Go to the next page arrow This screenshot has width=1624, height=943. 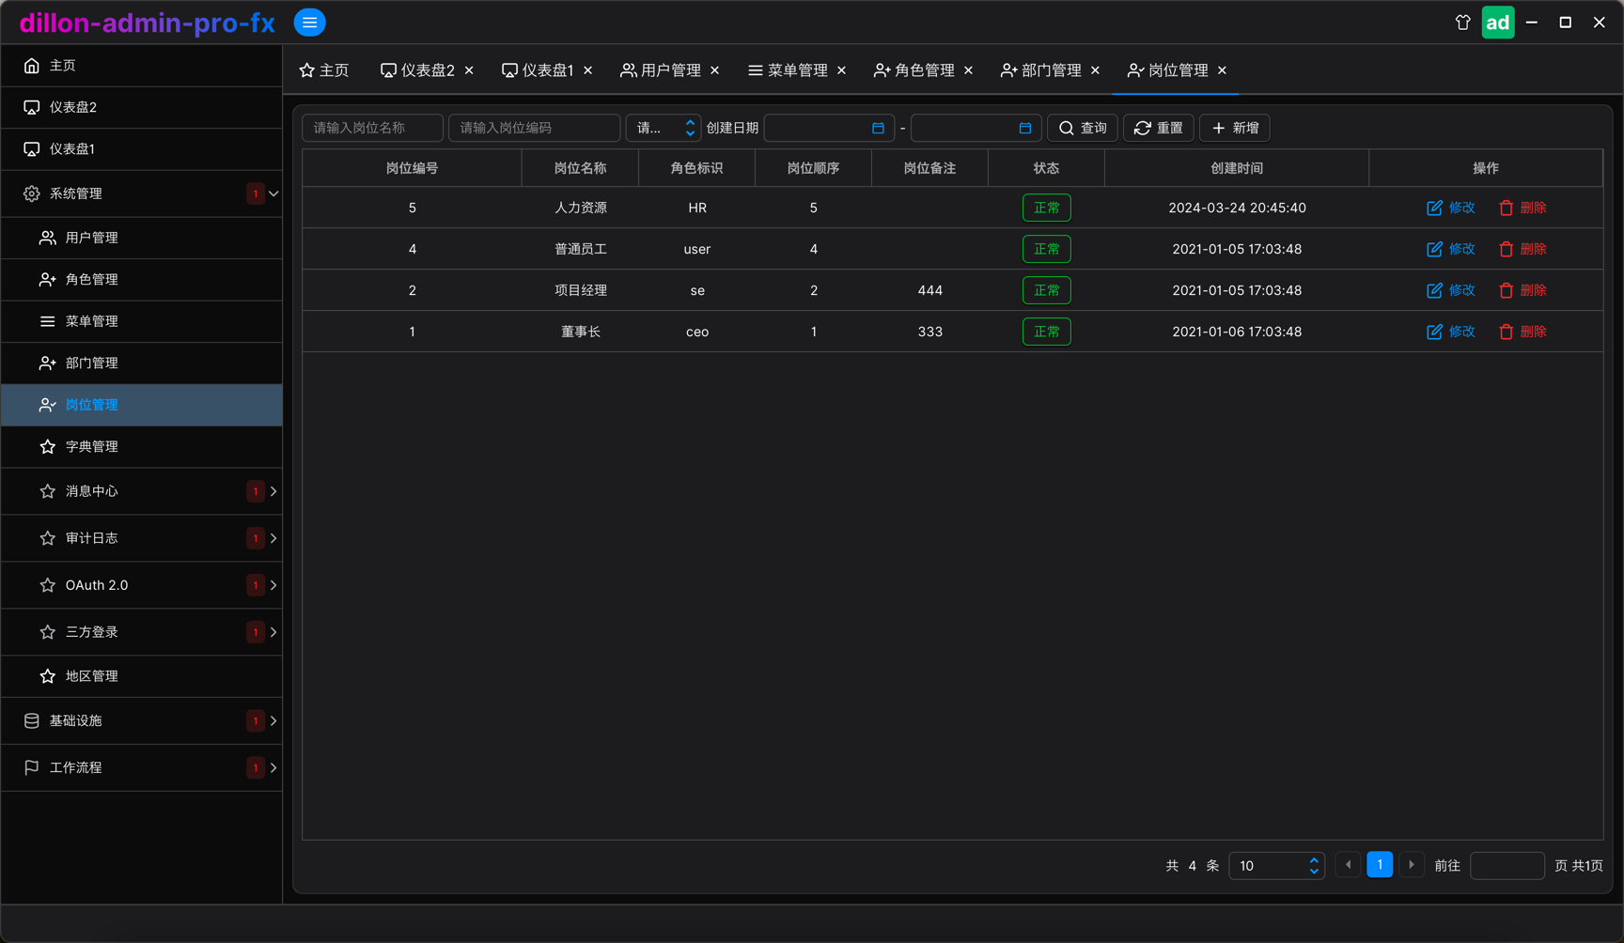coord(1412,865)
